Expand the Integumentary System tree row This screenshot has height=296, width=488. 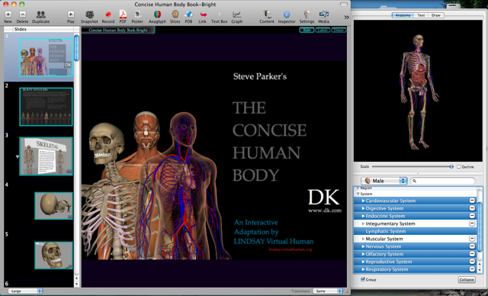coord(363,224)
